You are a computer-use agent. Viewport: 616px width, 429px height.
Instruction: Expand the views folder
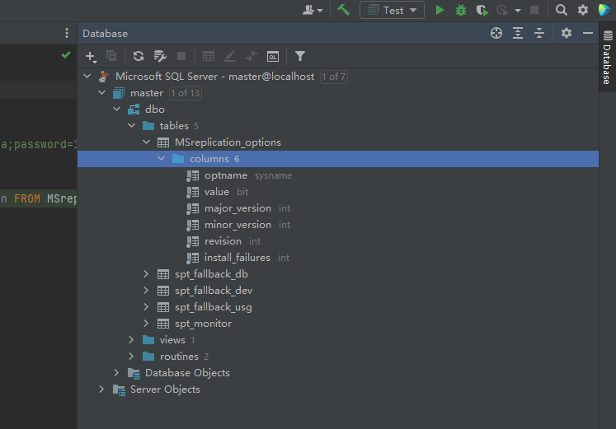tap(131, 340)
